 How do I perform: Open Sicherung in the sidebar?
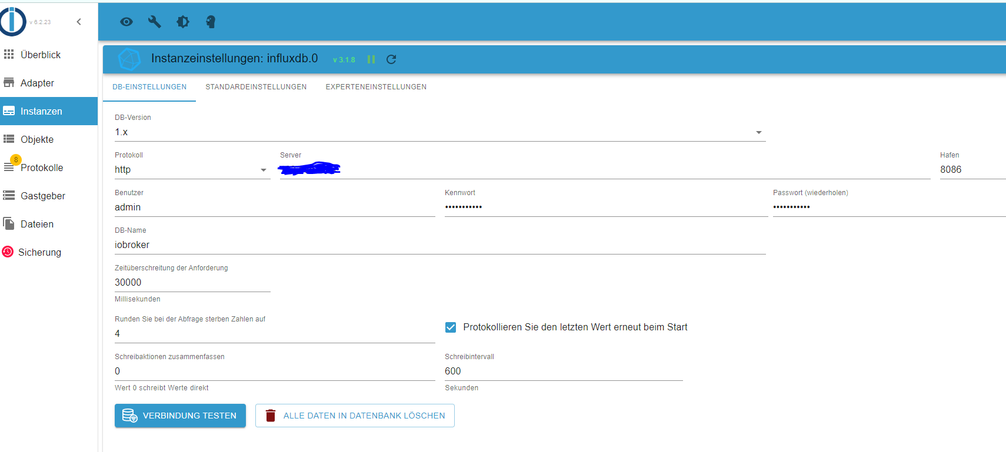coord(49,252)
